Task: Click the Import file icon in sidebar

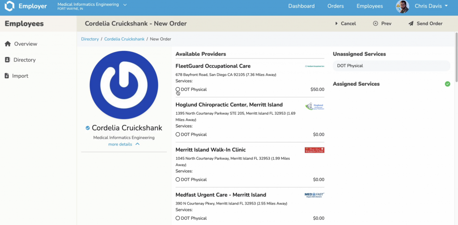Action: (7, 76)
